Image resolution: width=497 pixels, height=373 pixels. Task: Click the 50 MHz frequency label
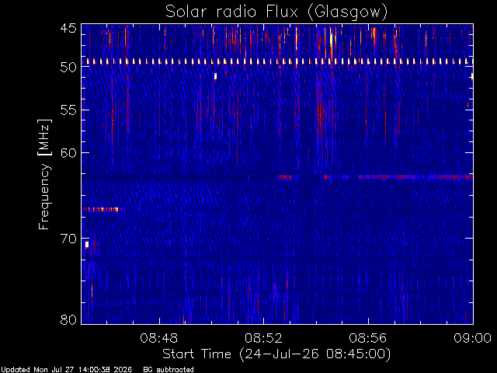click(68, 68)
